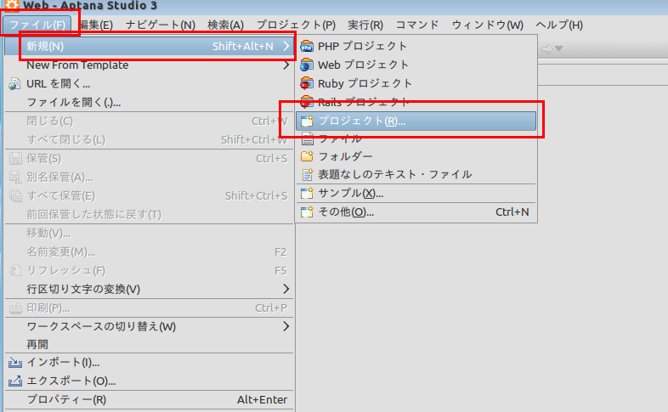Select プロジェクト(R)... in submenu
The width and height of the screenshot is (668, 412).
point(416,121)
